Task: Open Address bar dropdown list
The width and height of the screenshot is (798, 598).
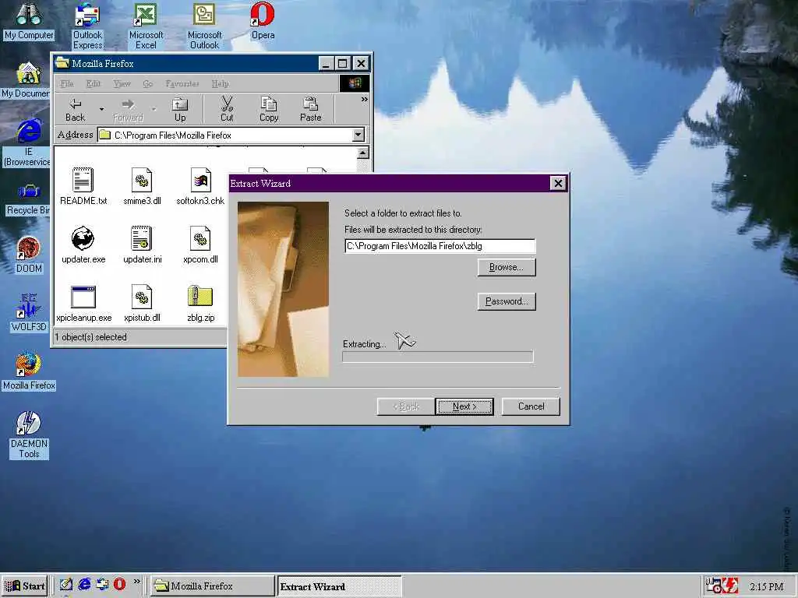Action: pos(358,135)
